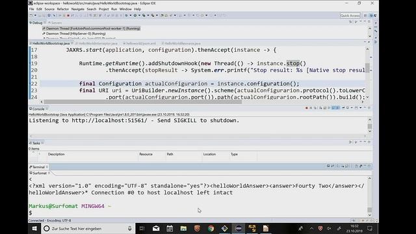Toggle Word Wrap in the Console
Image resolution: width=416 pixels, height=234 pixels.
tap(329, 108)
